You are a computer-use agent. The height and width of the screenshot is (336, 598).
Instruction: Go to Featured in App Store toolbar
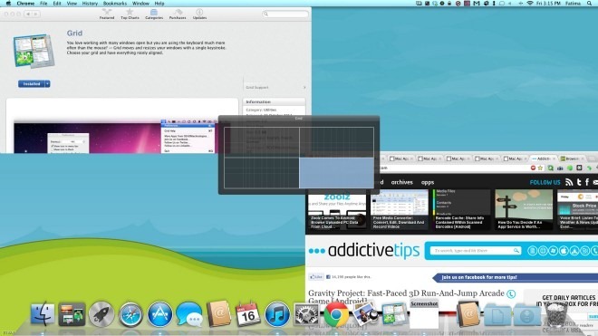(107, 14)
